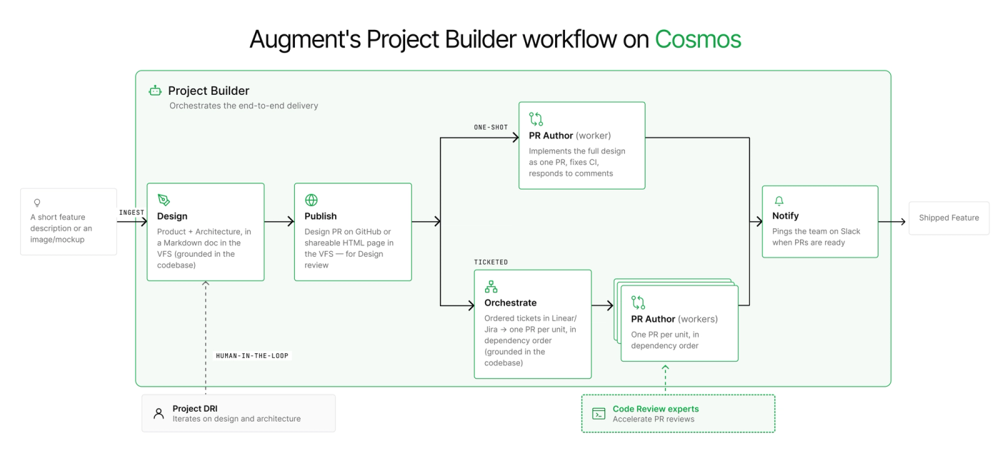
Task: Click the Project Builder robot icon
Action: (155, 91)
